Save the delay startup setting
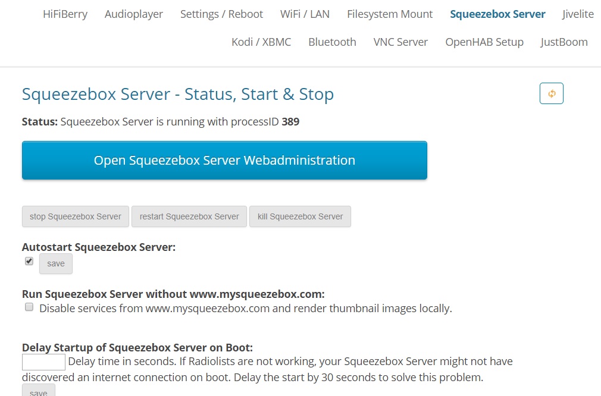 tap(39, 391)
